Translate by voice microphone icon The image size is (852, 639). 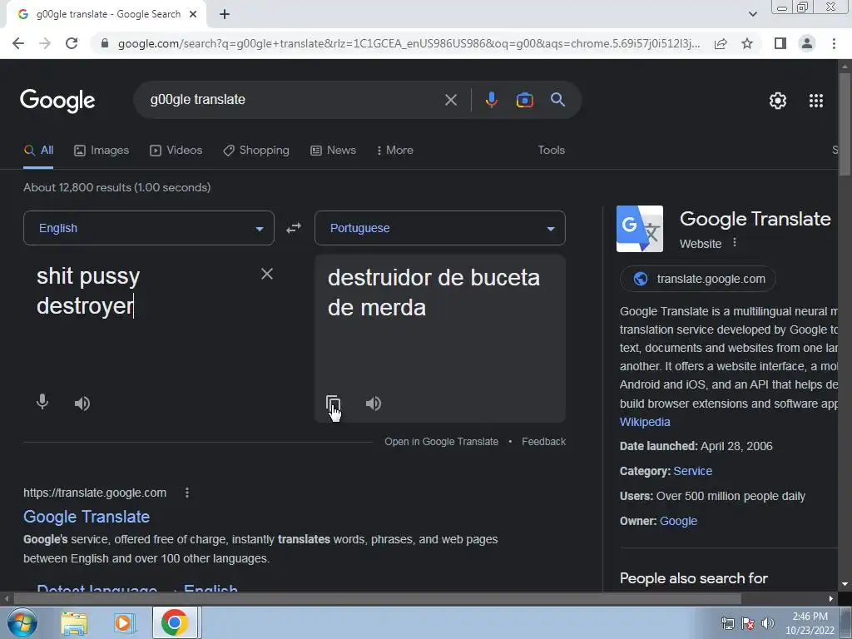click(42, 403)
